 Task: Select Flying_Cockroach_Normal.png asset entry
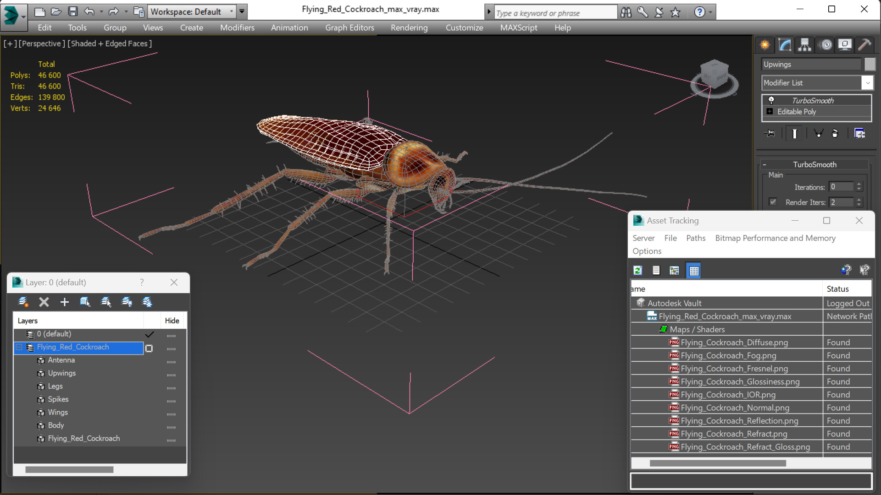[734, 408]
